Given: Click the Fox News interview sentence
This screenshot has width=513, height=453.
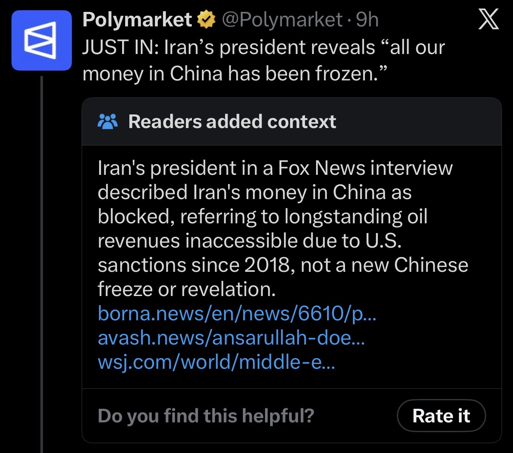Looking at the screenshot, I should (275, 168).
